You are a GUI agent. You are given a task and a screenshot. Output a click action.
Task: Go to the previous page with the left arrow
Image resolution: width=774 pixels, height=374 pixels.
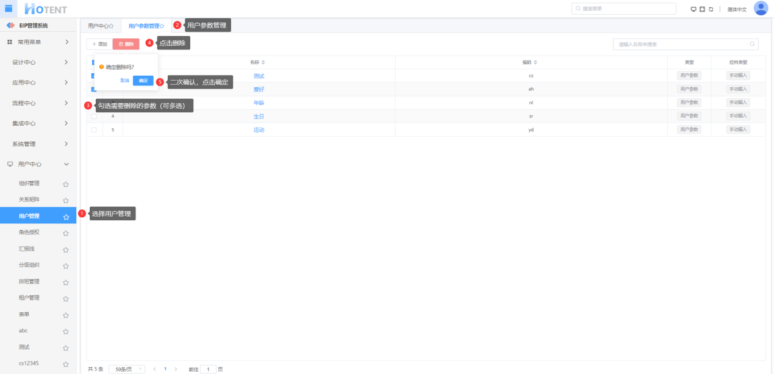click(154, 369)
